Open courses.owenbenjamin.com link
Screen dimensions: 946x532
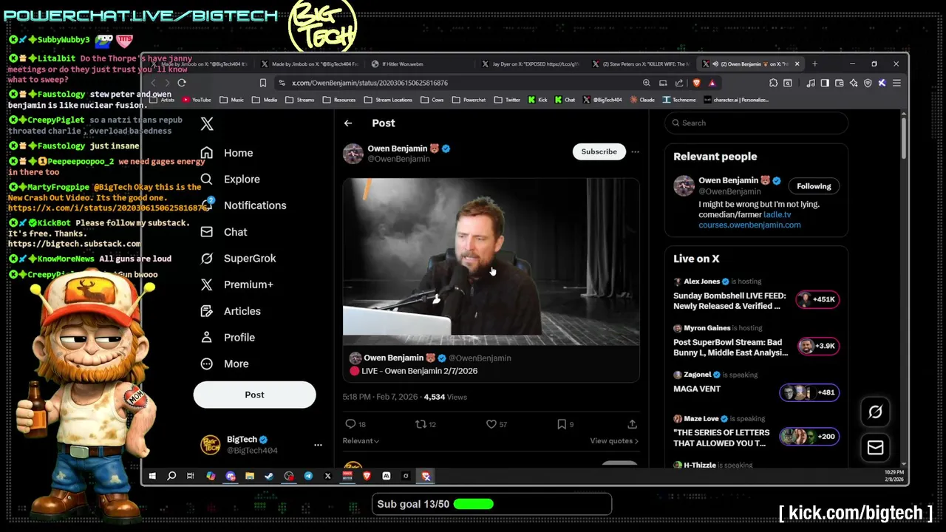749,225
